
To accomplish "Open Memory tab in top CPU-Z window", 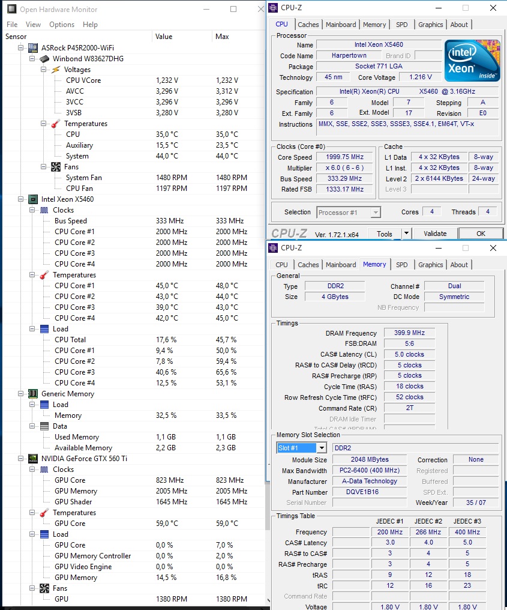I will pyautogui.click(x=374, y=25).
